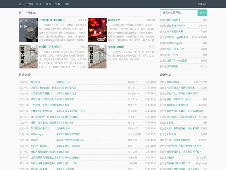Open chapter 第353章 香菱论王维的三首诗
The height and width of the screenshot is (170, 226).
click(71, 111)
